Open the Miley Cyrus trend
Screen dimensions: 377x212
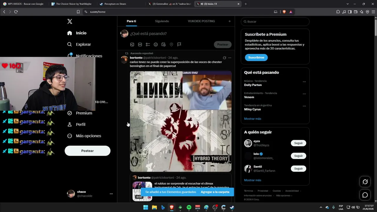(x=252, y=109)
